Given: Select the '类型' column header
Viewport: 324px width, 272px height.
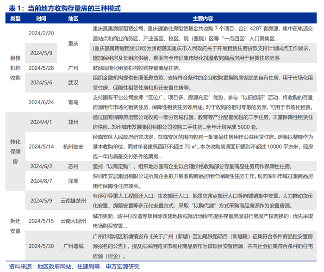Looking at the screenshot, I should (15, 19).
